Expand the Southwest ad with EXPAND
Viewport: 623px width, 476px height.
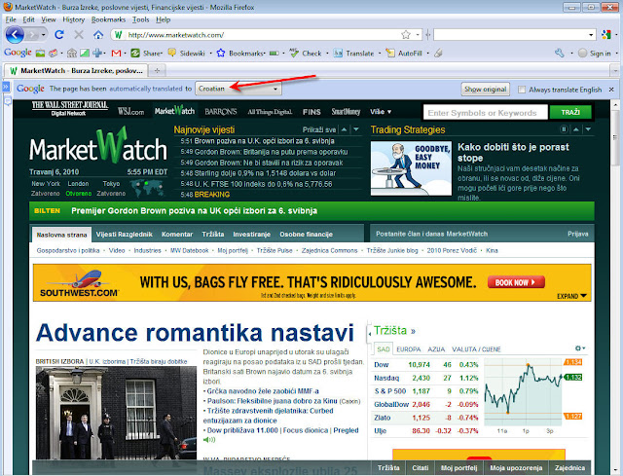pos(571,296)
